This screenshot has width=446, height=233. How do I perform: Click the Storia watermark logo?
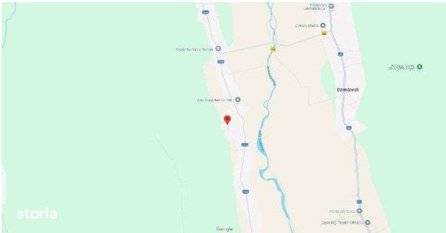(x=37, y=214)
